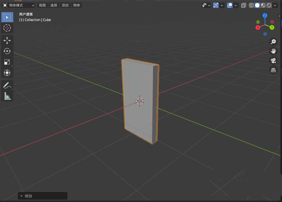Open the shading options dropdown arrow
Image resolution: width=282 pixels, height=202 pixels.
pos(275,6)
